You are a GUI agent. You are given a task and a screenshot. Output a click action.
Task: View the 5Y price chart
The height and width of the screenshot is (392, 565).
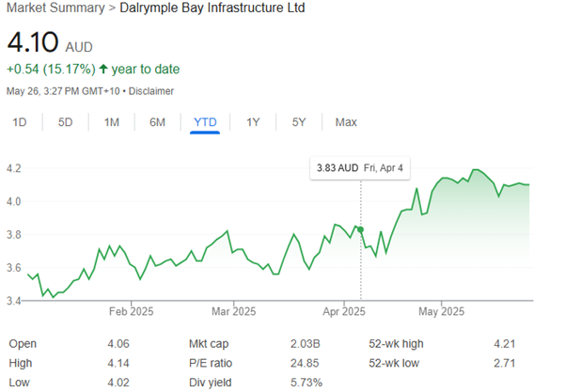coord(298,122)
